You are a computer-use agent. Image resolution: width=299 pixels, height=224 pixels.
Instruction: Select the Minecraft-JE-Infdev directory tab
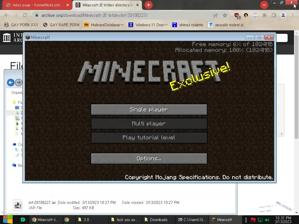pyautogui.click(x=107, y=5)
